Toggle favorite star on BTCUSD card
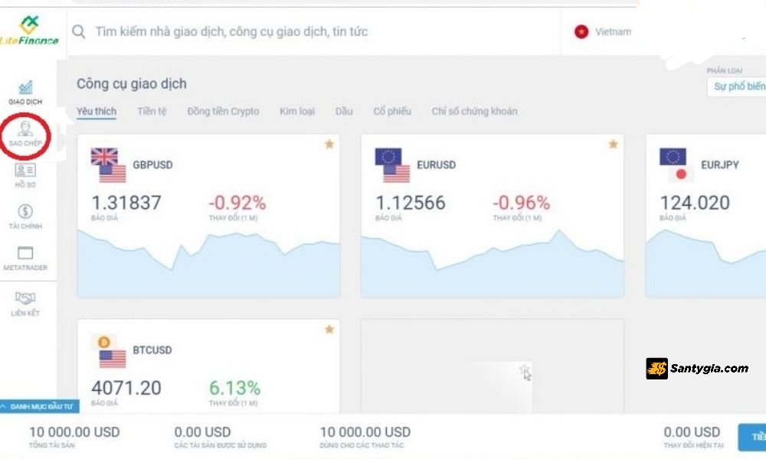 pyautogui.click(x=329, y=329)
